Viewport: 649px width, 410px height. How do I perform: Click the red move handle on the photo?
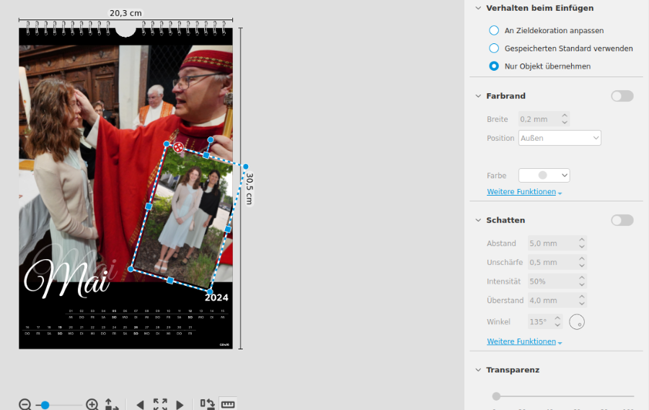pos(178,147)
